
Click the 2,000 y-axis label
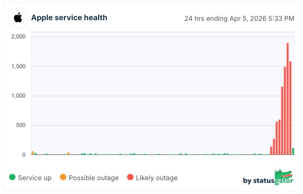(19, 37)
